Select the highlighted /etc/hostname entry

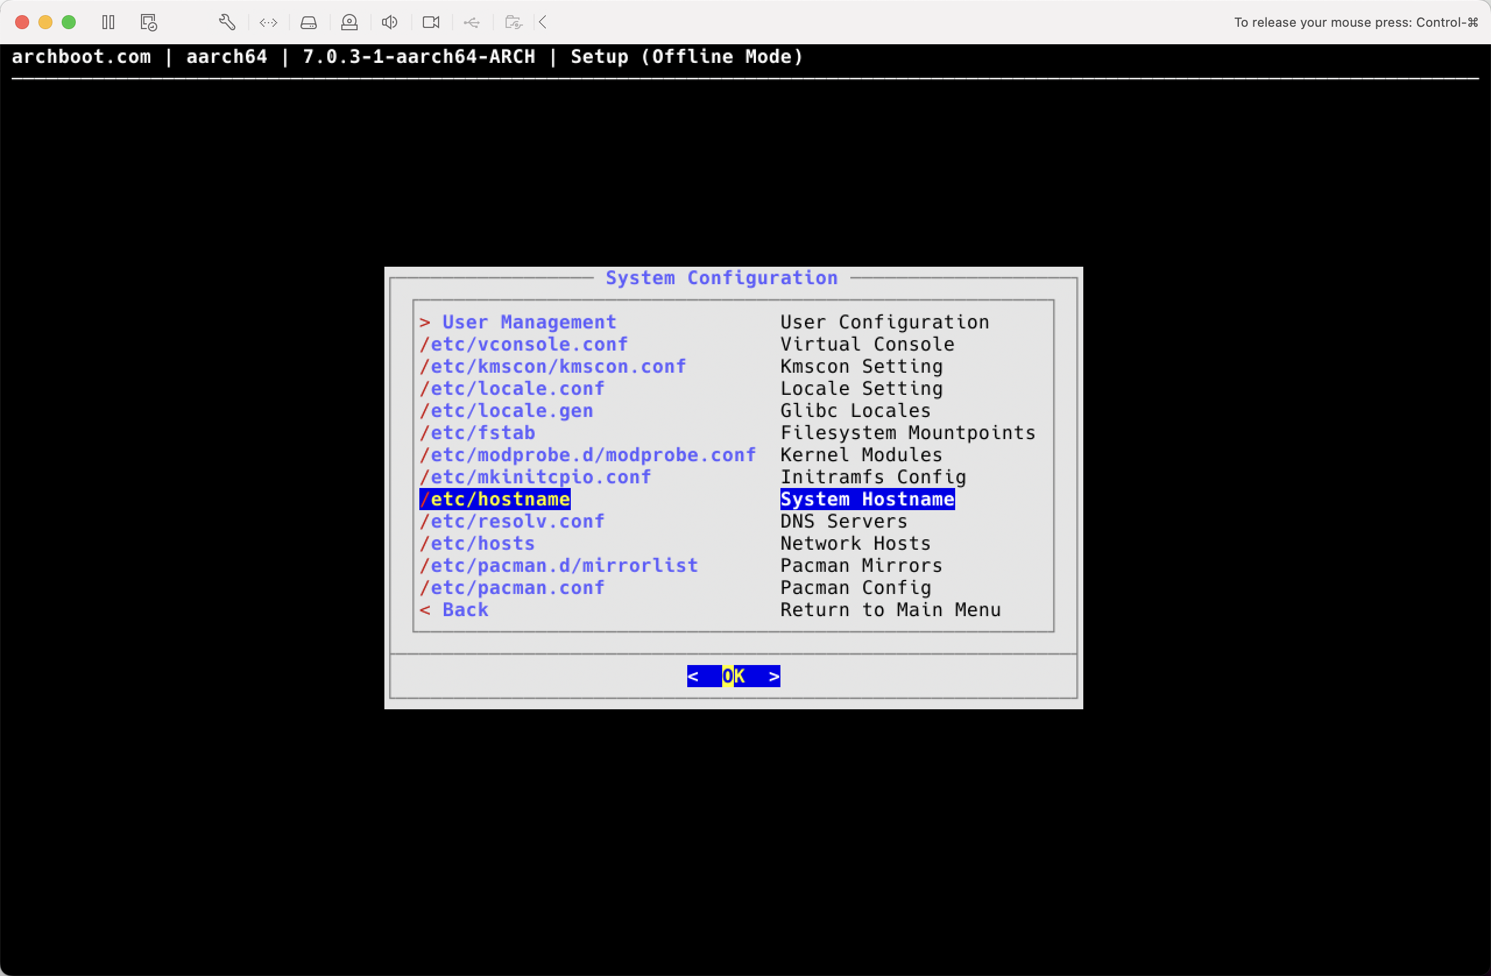click(x=495, y=499)
